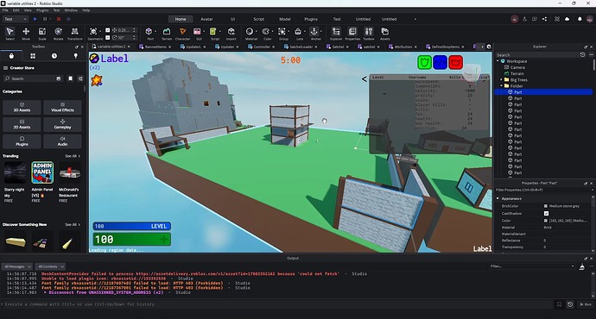Open the Audio category
The width and height of the screenshot is (596, 319).
tap(62, 141)
